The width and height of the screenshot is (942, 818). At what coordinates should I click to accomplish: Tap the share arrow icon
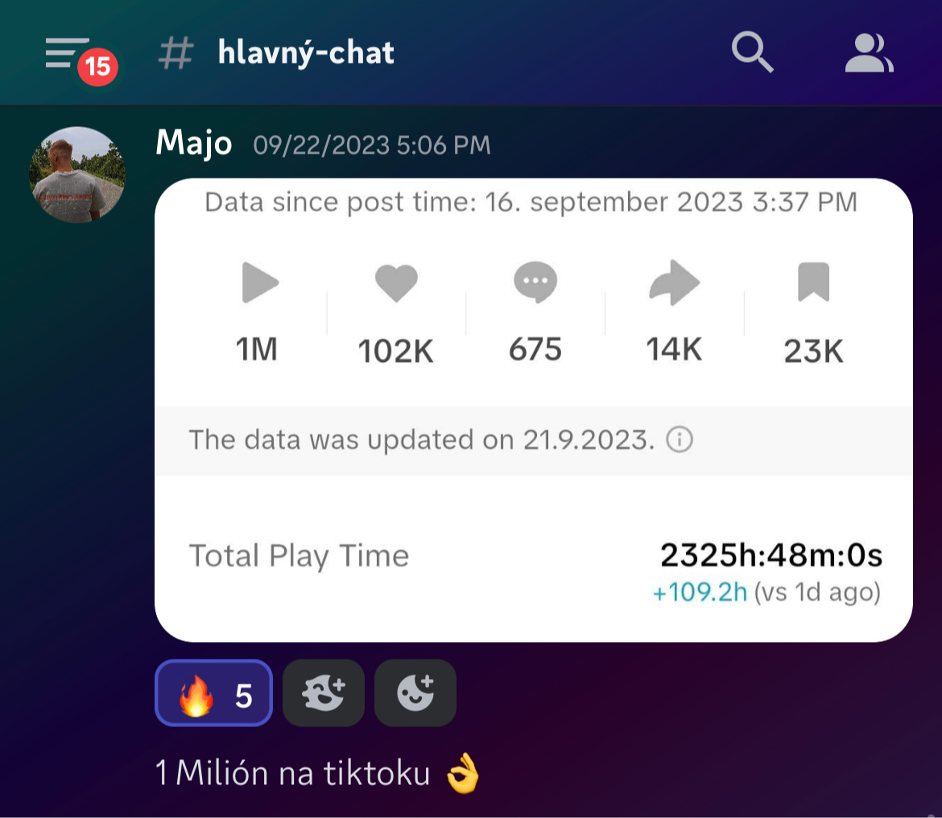pos(675,282)
